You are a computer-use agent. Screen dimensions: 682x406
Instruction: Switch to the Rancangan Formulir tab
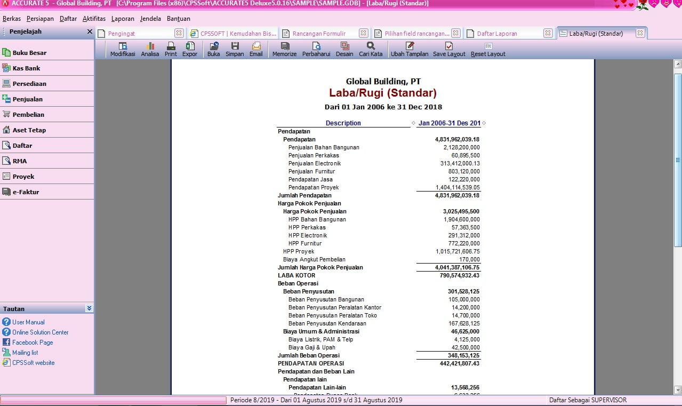coord(319,33)
